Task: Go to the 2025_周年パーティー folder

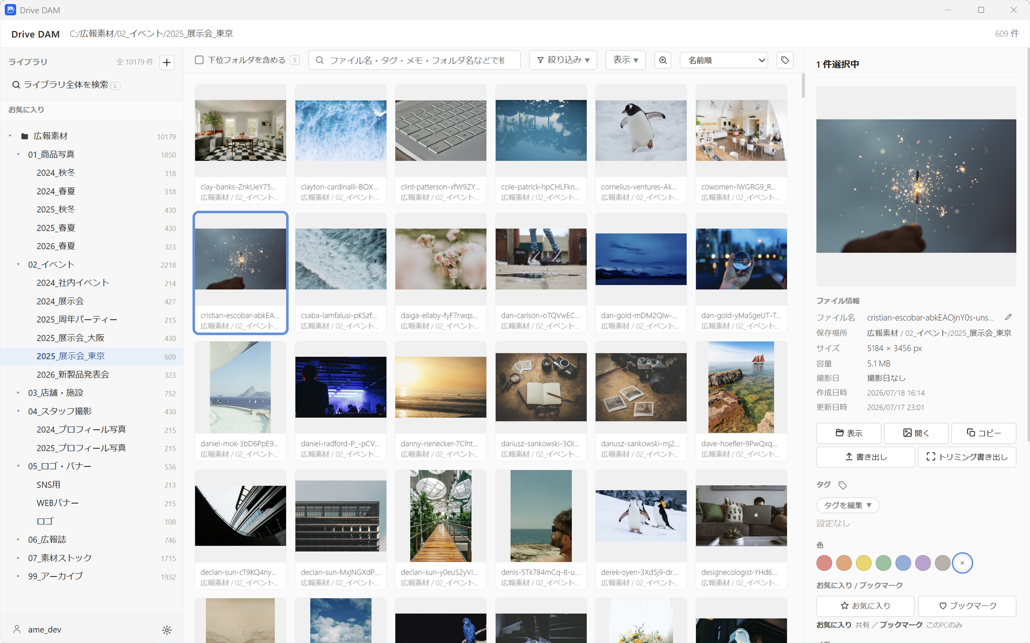Action: coord(91,320)
